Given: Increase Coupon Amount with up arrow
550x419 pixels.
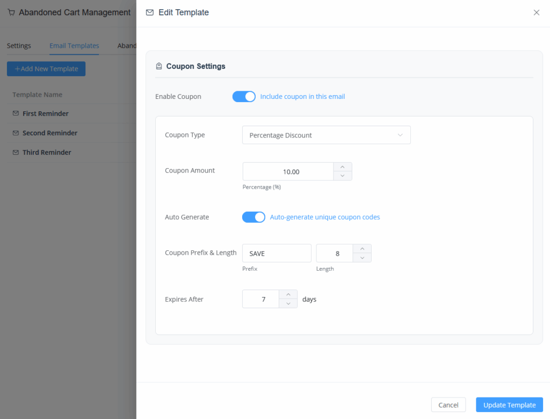Looking at the screenshot, I should coord(343,167).
